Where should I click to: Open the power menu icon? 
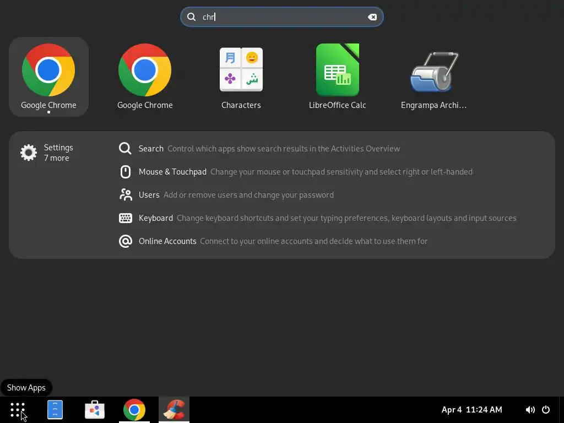coord(546,410)
